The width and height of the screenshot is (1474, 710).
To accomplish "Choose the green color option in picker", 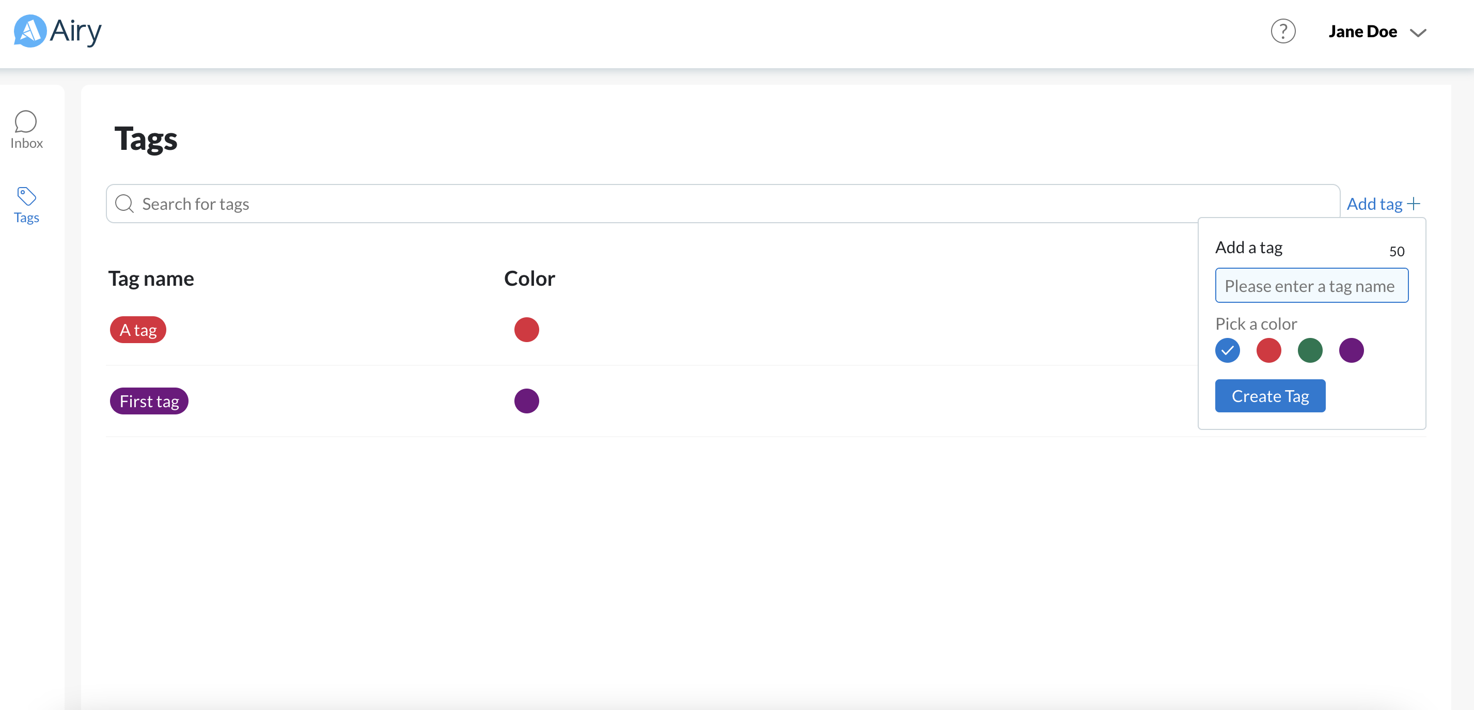I will tap(1310, 350).
